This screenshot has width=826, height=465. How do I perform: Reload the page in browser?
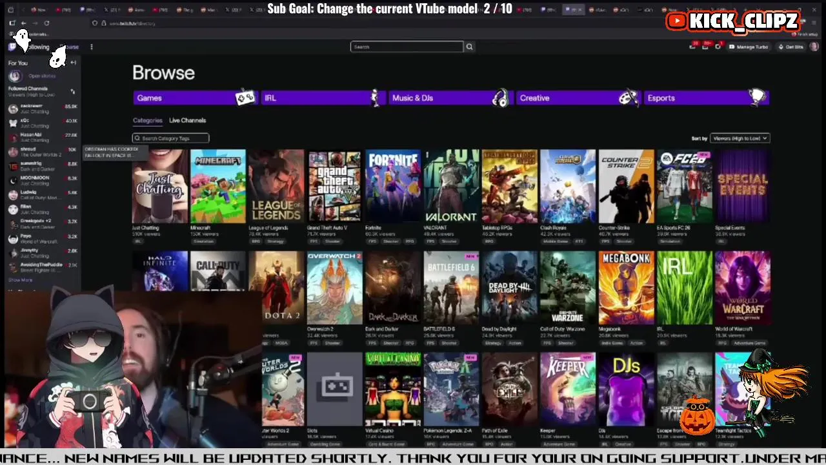[46, 23]
